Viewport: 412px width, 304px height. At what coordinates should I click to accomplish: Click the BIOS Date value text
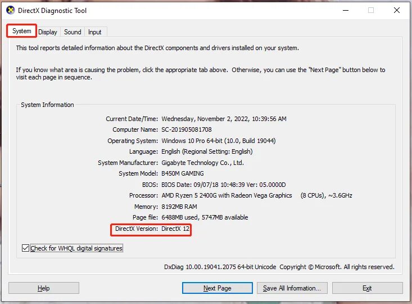click(x=224, y=185)
